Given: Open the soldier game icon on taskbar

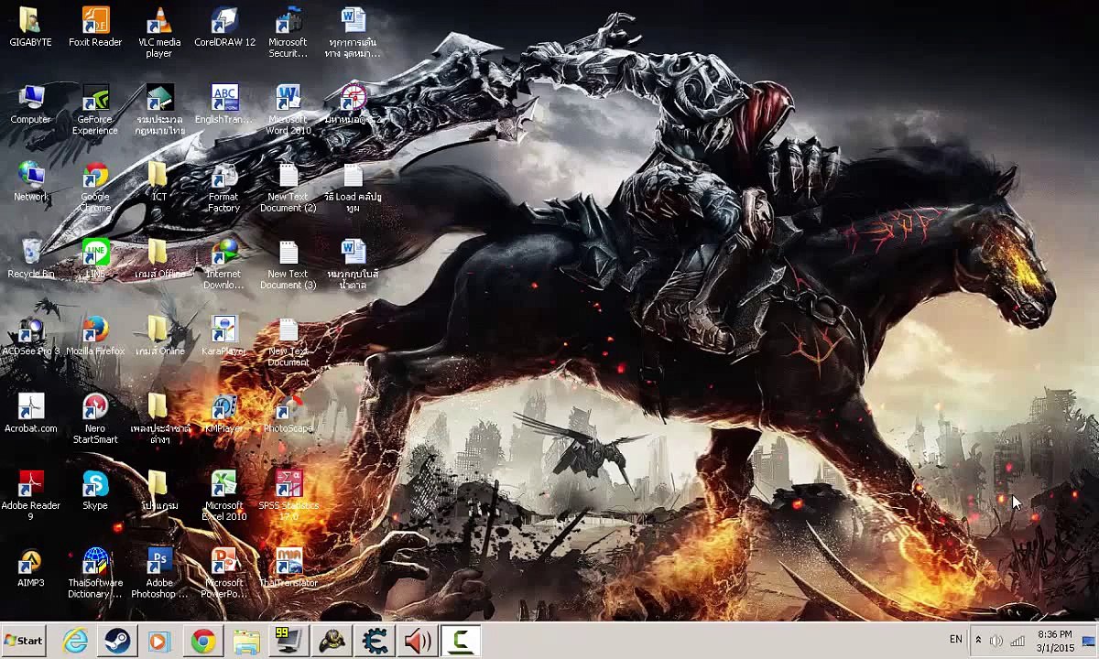Looking at the screenshot, I should (332, 641).
